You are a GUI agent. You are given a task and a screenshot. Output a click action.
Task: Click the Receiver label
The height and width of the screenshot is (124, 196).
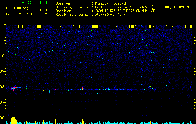pos(63,11)
